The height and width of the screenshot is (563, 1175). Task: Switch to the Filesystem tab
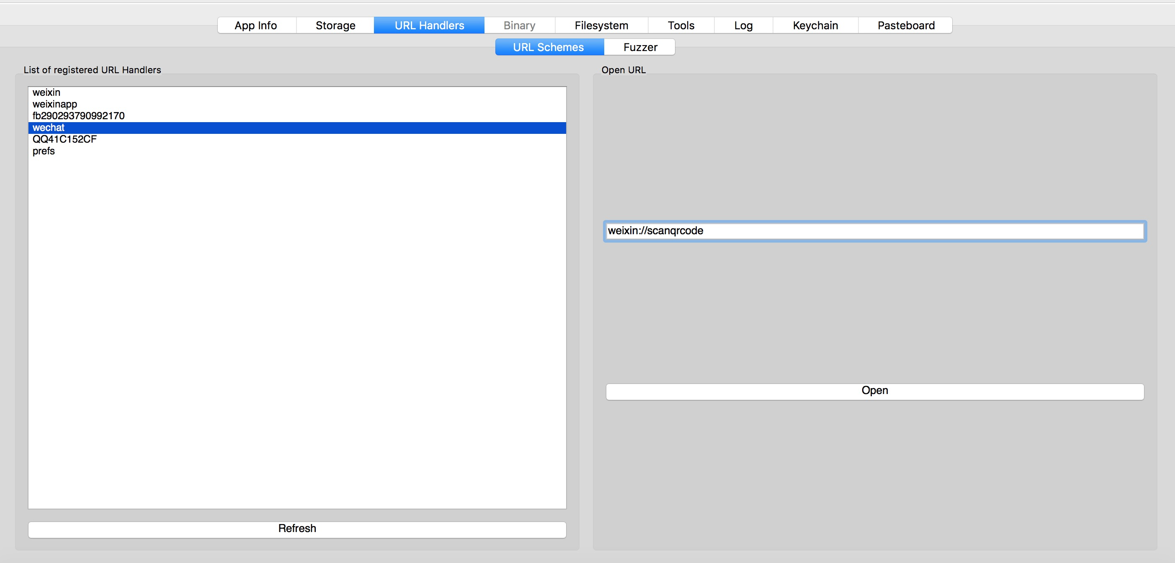(602, 26)
